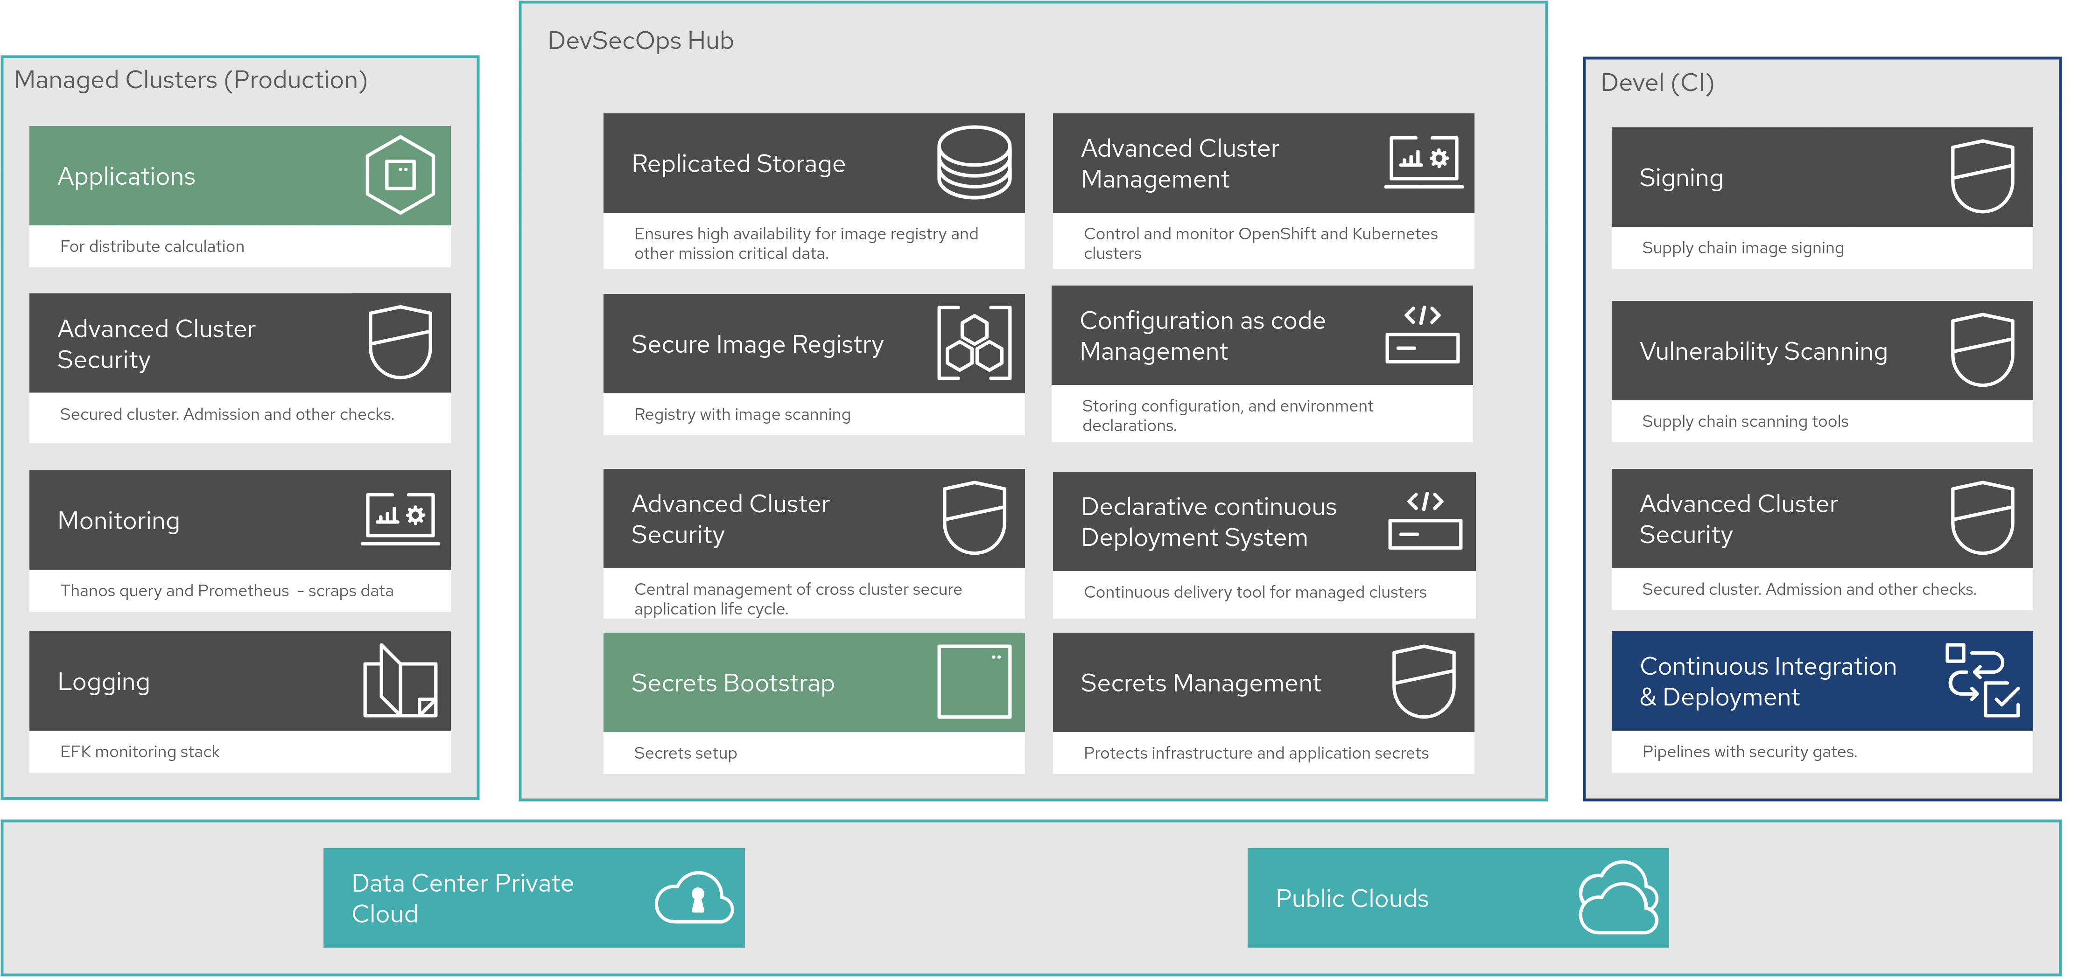Click the 'EFK monitoring stack' description
Screen dimensions: 2078x977
(140, 751)
